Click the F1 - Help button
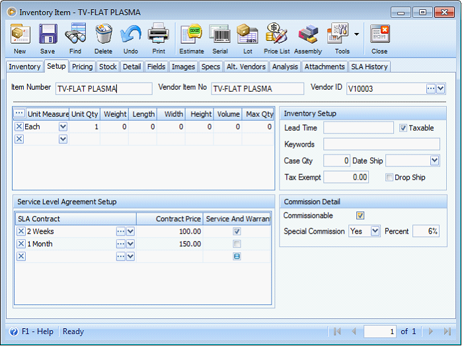This screenshot has width=462, height=346. 32,331
